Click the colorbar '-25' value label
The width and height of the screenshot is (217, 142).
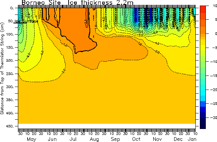214,103
